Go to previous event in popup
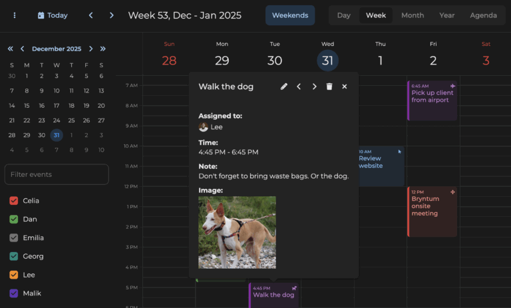 point(299,86)
